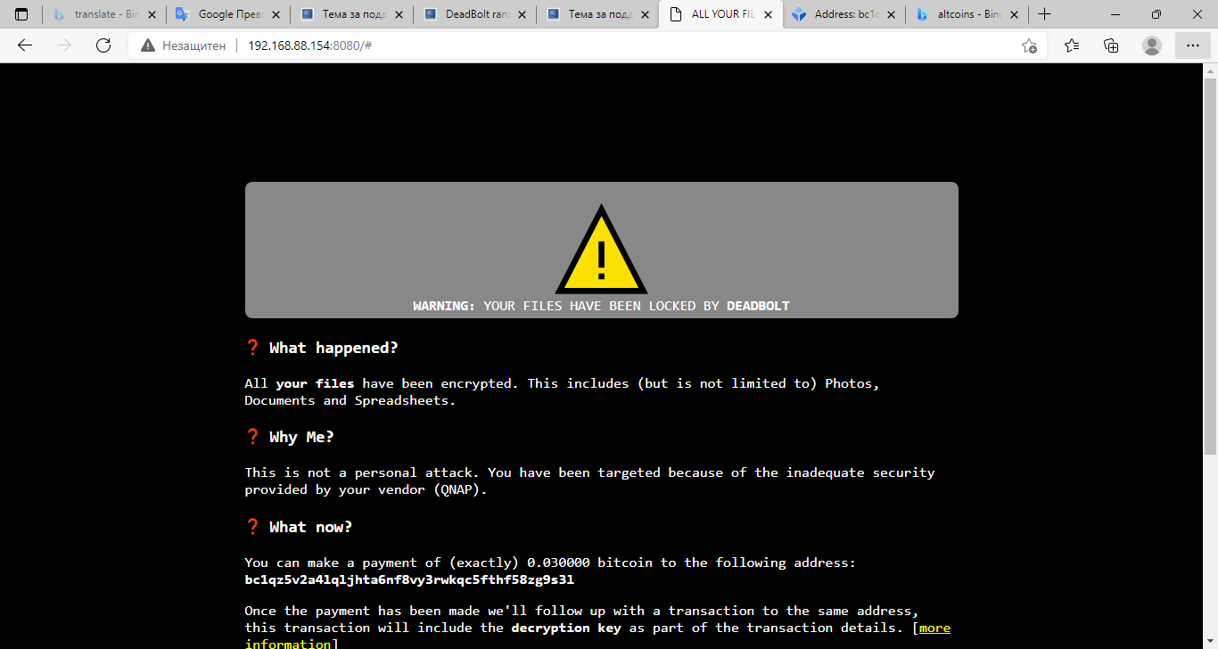The height and width of the screenshot is (649, 1218).
Task: Open the browser profile avatar
Action: (1152, 45)
